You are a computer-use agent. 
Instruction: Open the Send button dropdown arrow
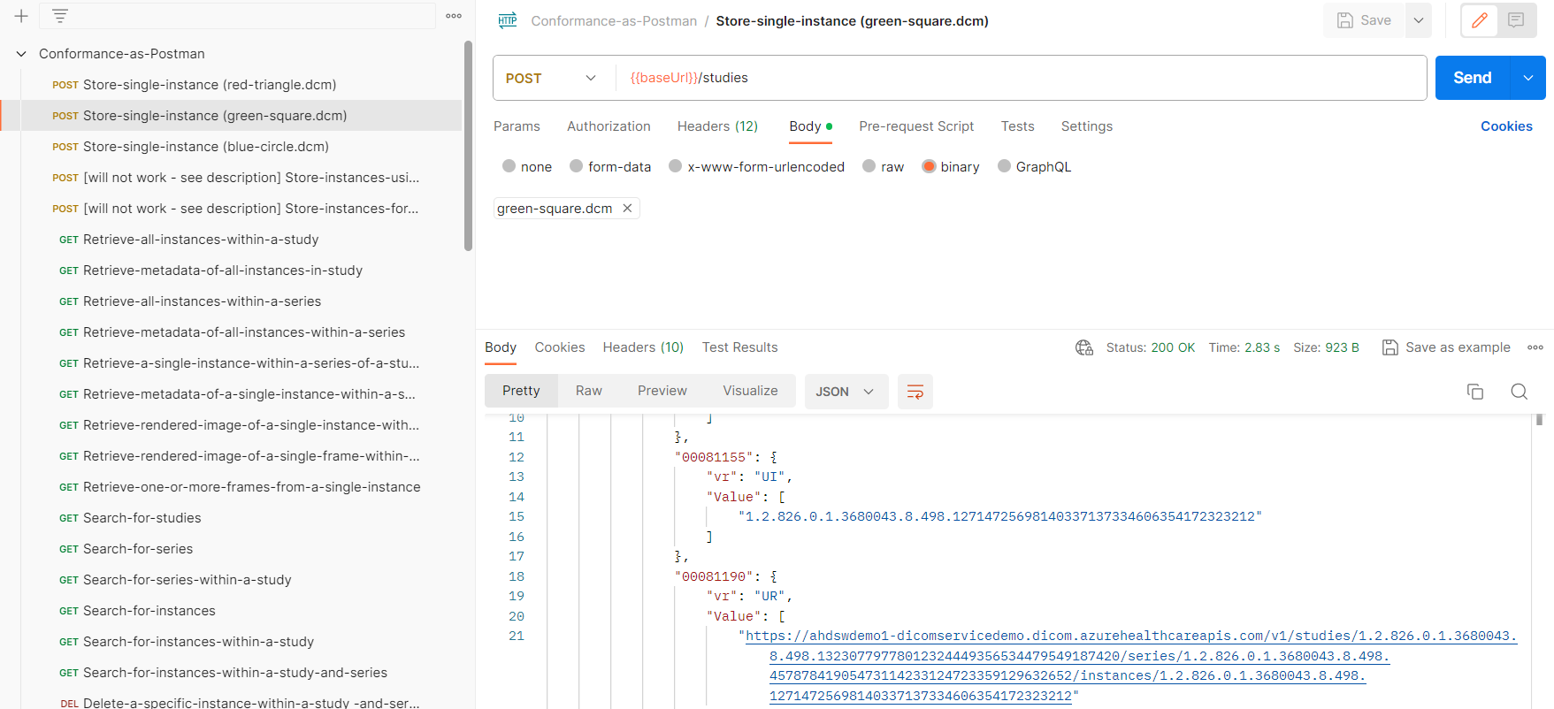[x=1528, y=78]
